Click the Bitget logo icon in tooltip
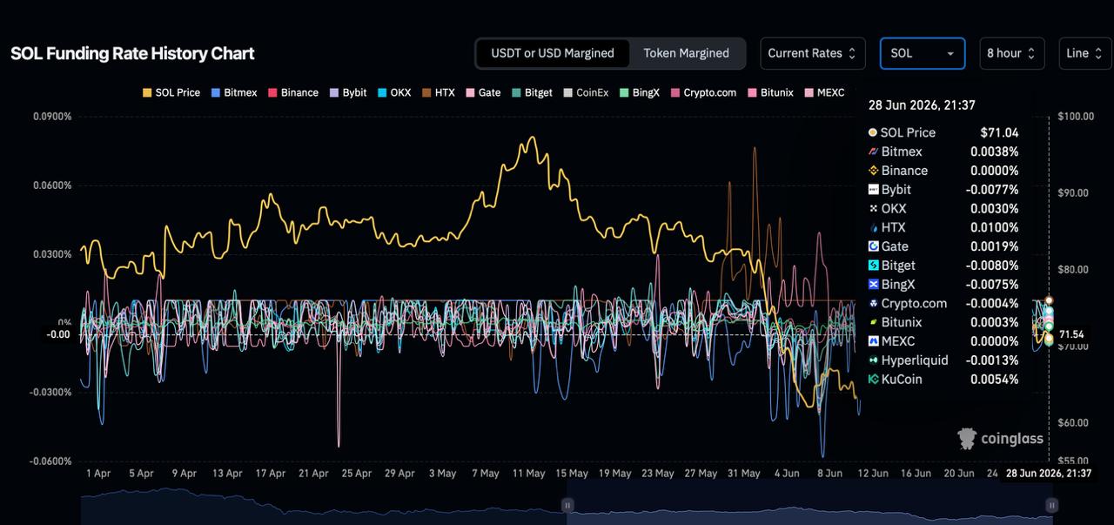The image size is (1114, 525). (x=873, y=265)
